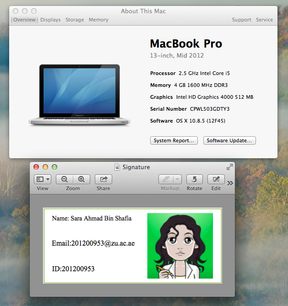Rotate the Signature image
288x306 pixels.
(195, 179)
